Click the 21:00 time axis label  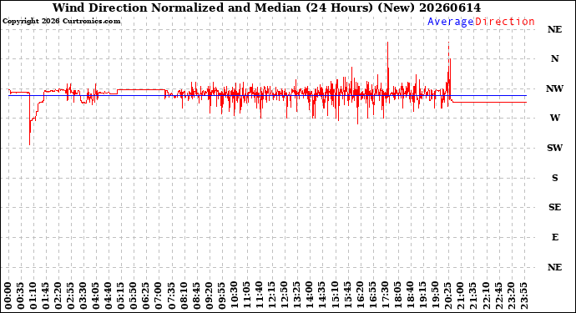coord(460,295)
